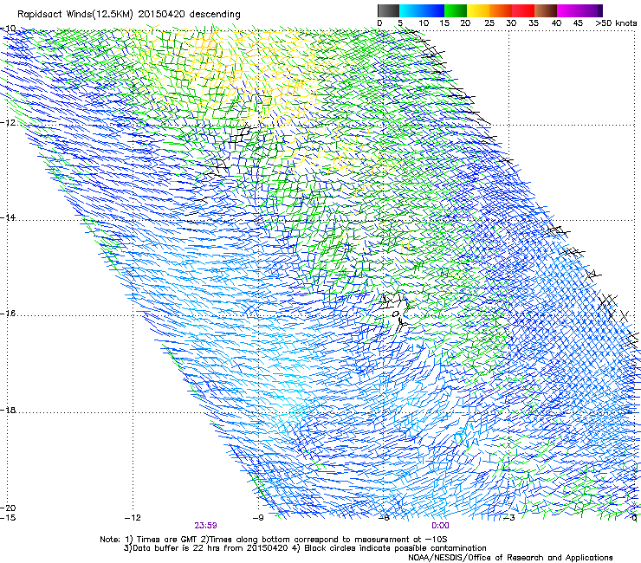Click the longitude axis label '-3'
Viewport: 641px width, 563px height.
click(x=509, y=518)
